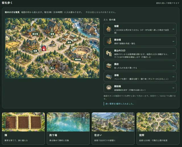Click the 拾ったものを売り買いする description

coord(126,68)
